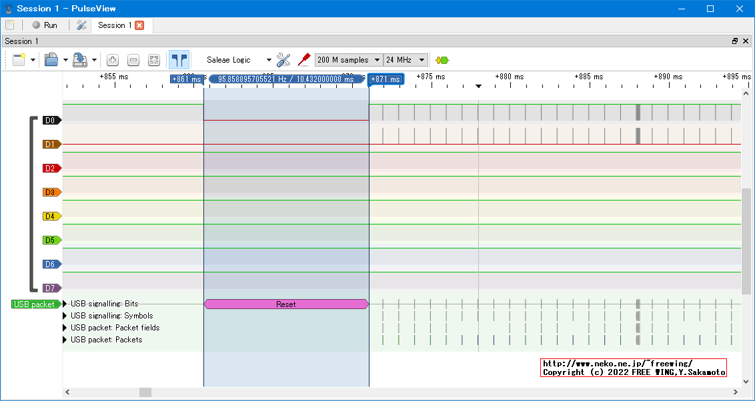This screenshot has height=401, width=755.
Task: Close the Session 1 tab
Action: pos(139,25)
